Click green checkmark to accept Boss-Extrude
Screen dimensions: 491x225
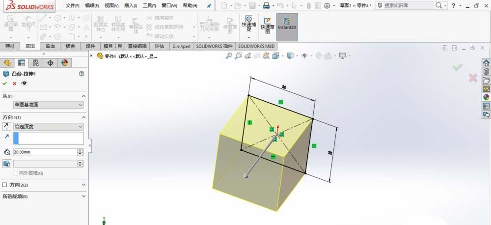coord(5,84)
